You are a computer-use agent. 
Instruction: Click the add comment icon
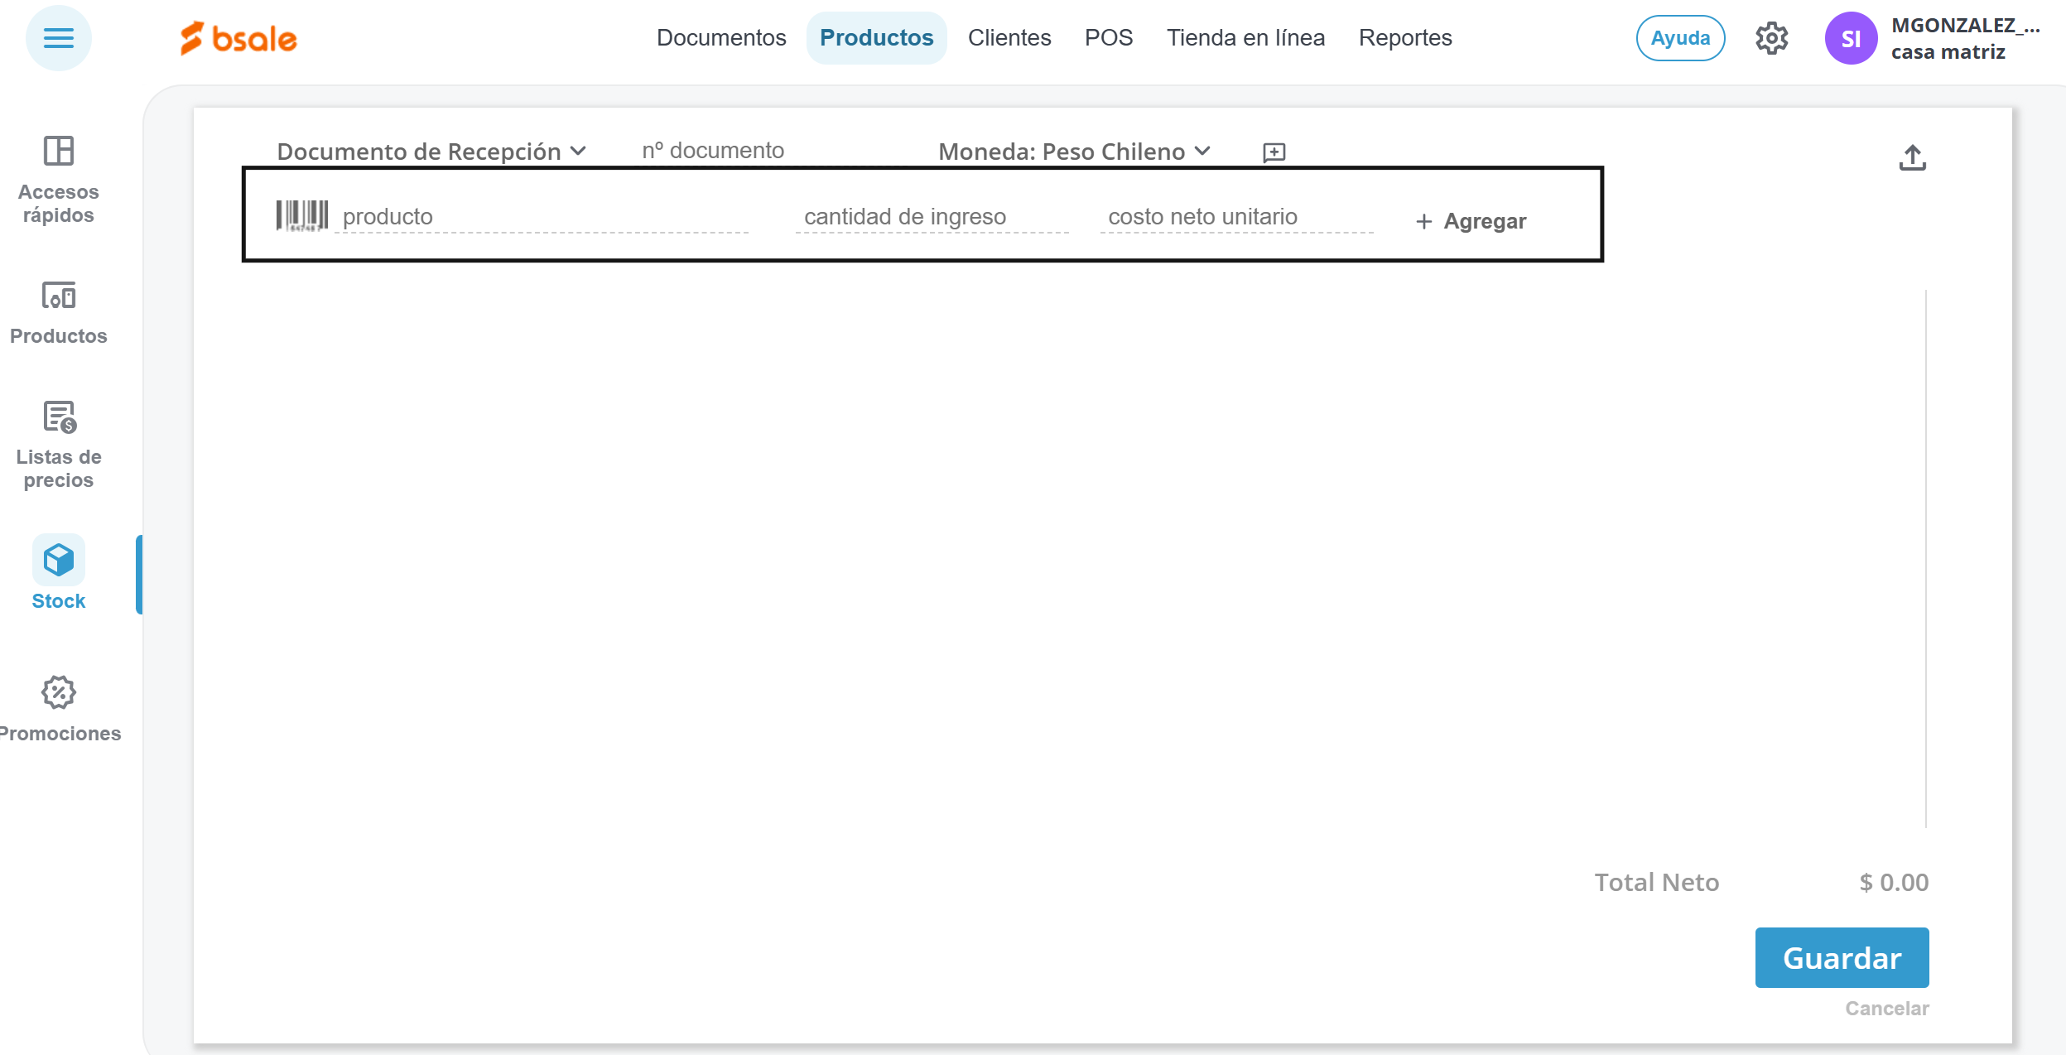click(1274, 152)
